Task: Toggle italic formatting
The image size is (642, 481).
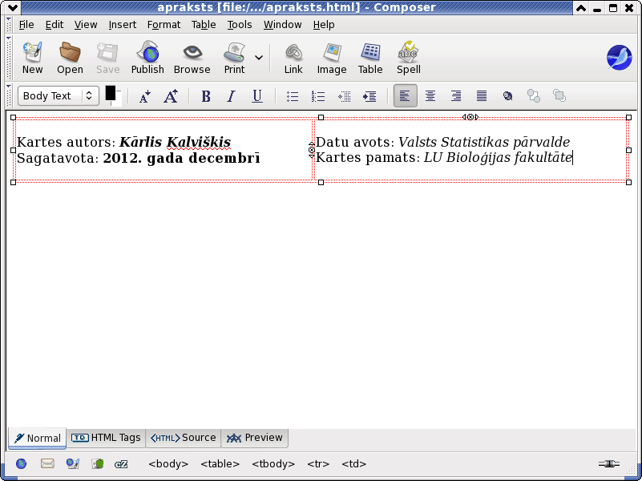Action: click(232, 96)
